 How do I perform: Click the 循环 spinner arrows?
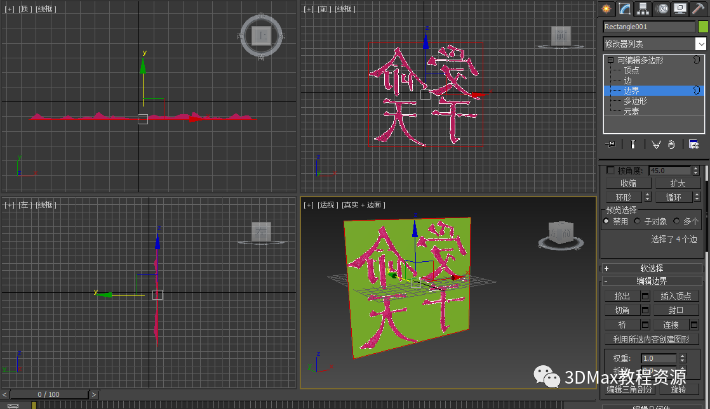click(697, 197)
